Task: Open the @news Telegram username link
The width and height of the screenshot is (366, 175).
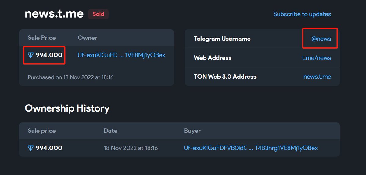Action: pos(321,39)
